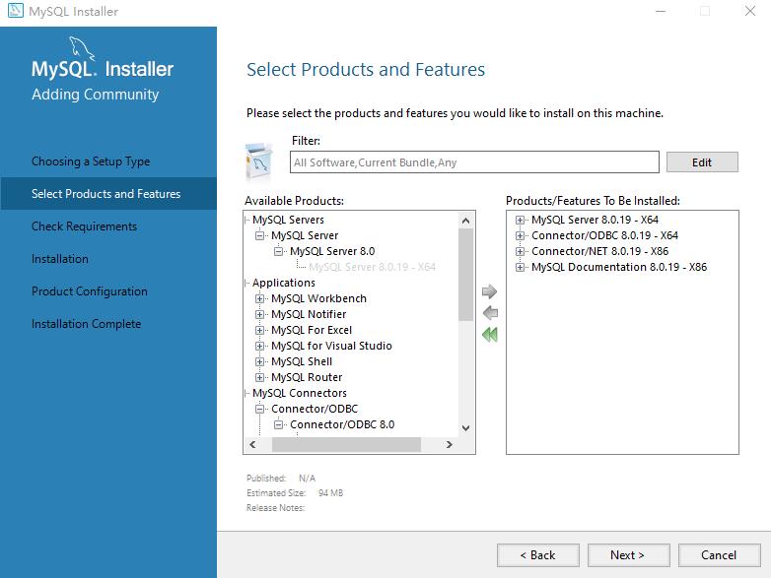
Task: Expand MySQL Documentation 8.0.19 - X86 item
Action: click(x=520, y=267)
